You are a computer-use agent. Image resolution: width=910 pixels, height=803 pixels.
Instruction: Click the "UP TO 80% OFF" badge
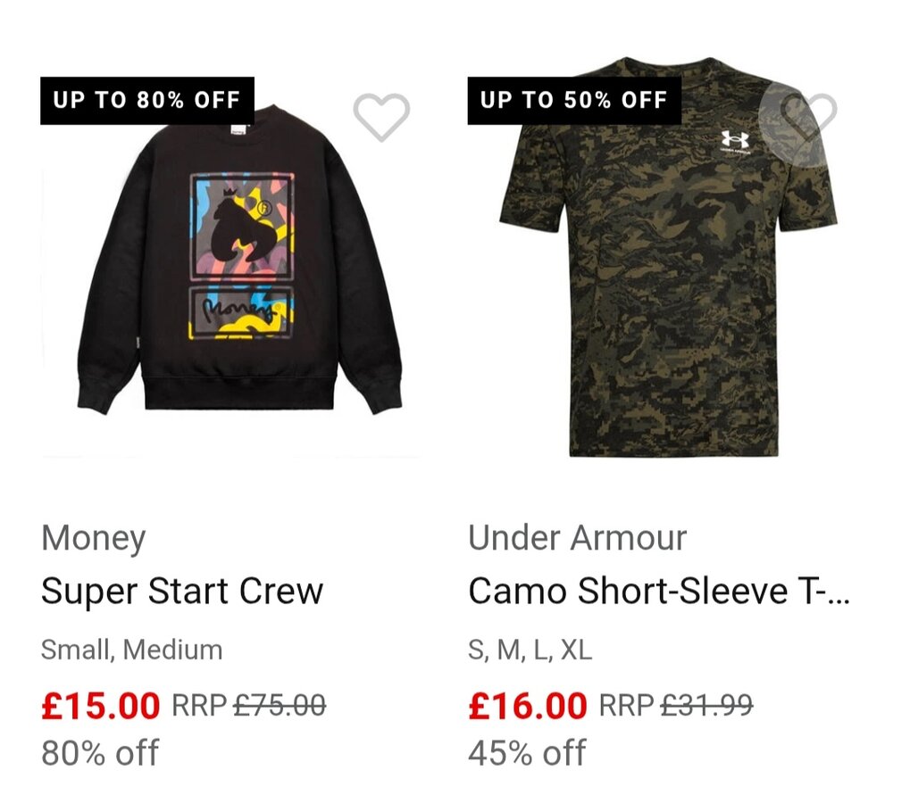coord(147,100)
